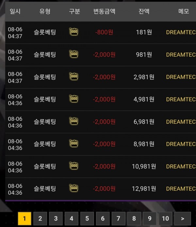196x227 pixels.
Task: Click the 변동금액 column header
Action: coord(104,11)
